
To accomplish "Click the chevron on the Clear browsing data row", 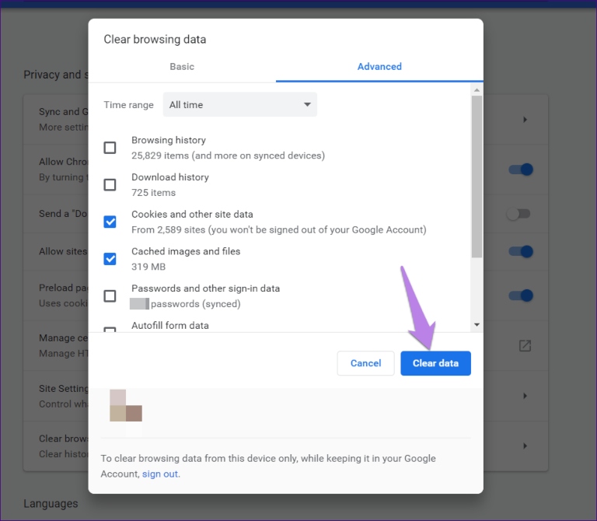I will point(525,446).
